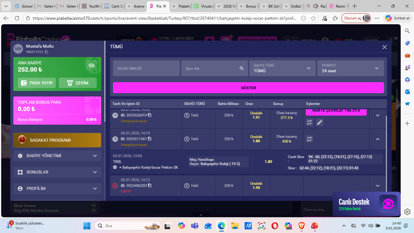Viewport: 414px width, 233px height.
Task: Click the bet history table scrollbar
Action: [x=386, y=153]
